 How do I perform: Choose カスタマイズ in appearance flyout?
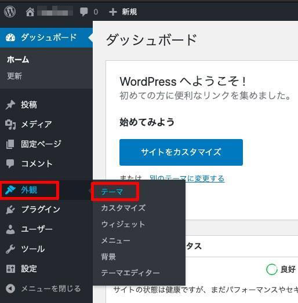pos(123,208)
